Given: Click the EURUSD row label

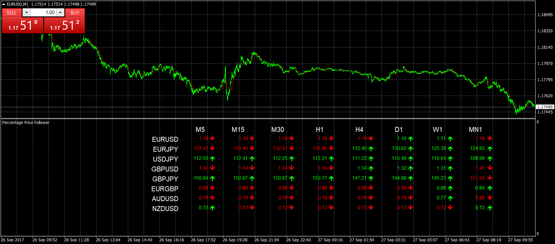Looking at the screenshot, I should point(165,139).
